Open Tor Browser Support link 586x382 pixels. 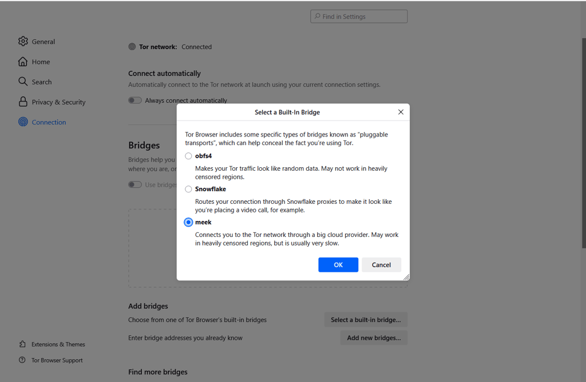point(51,360)
